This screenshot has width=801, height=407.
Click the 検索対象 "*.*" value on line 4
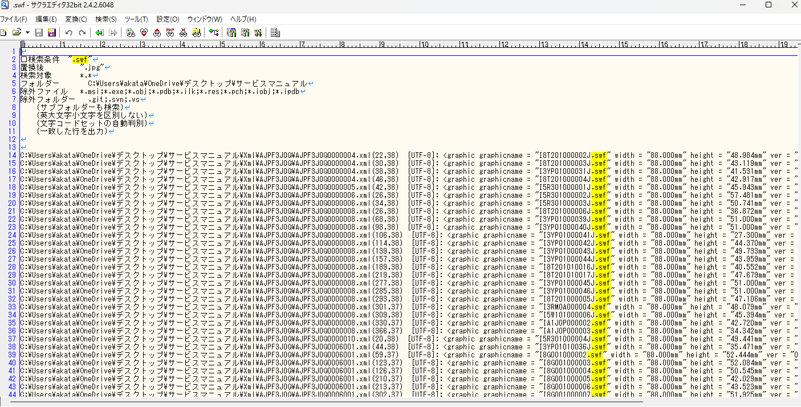coord(86,75)
